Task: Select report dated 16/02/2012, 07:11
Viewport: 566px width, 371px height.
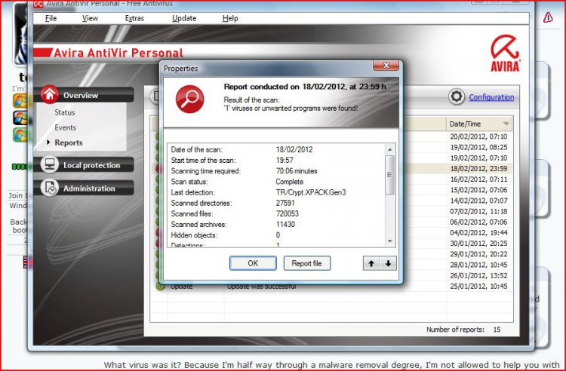Action: click(x=478, y=179)
